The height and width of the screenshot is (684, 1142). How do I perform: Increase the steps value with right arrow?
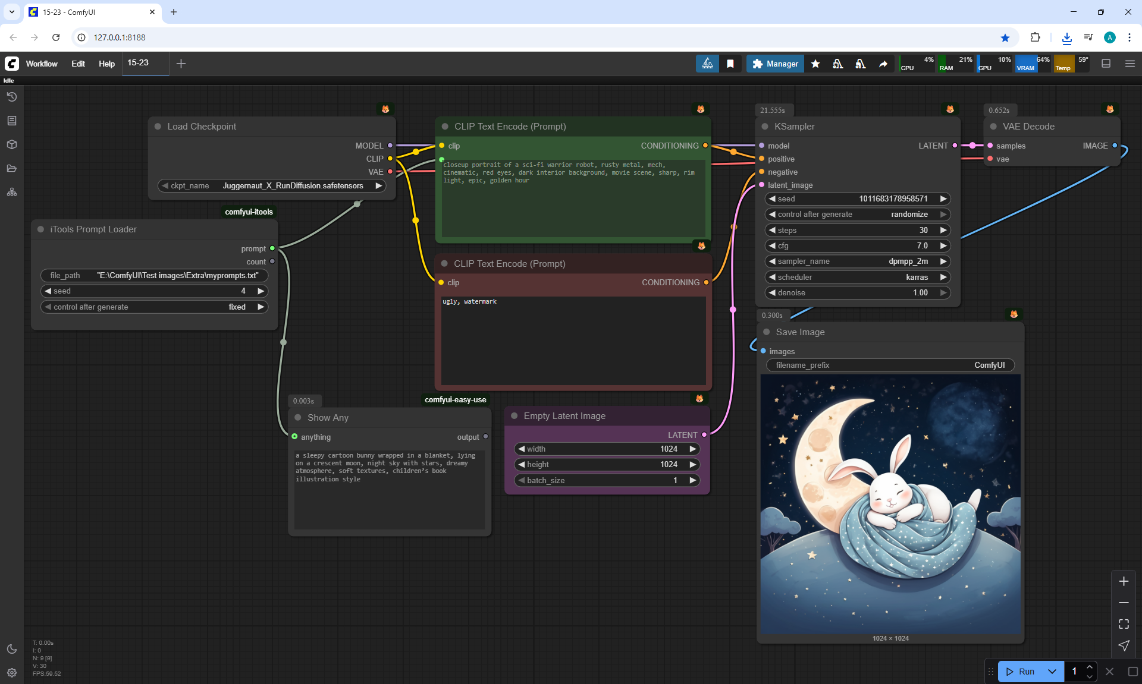[943, 230]
